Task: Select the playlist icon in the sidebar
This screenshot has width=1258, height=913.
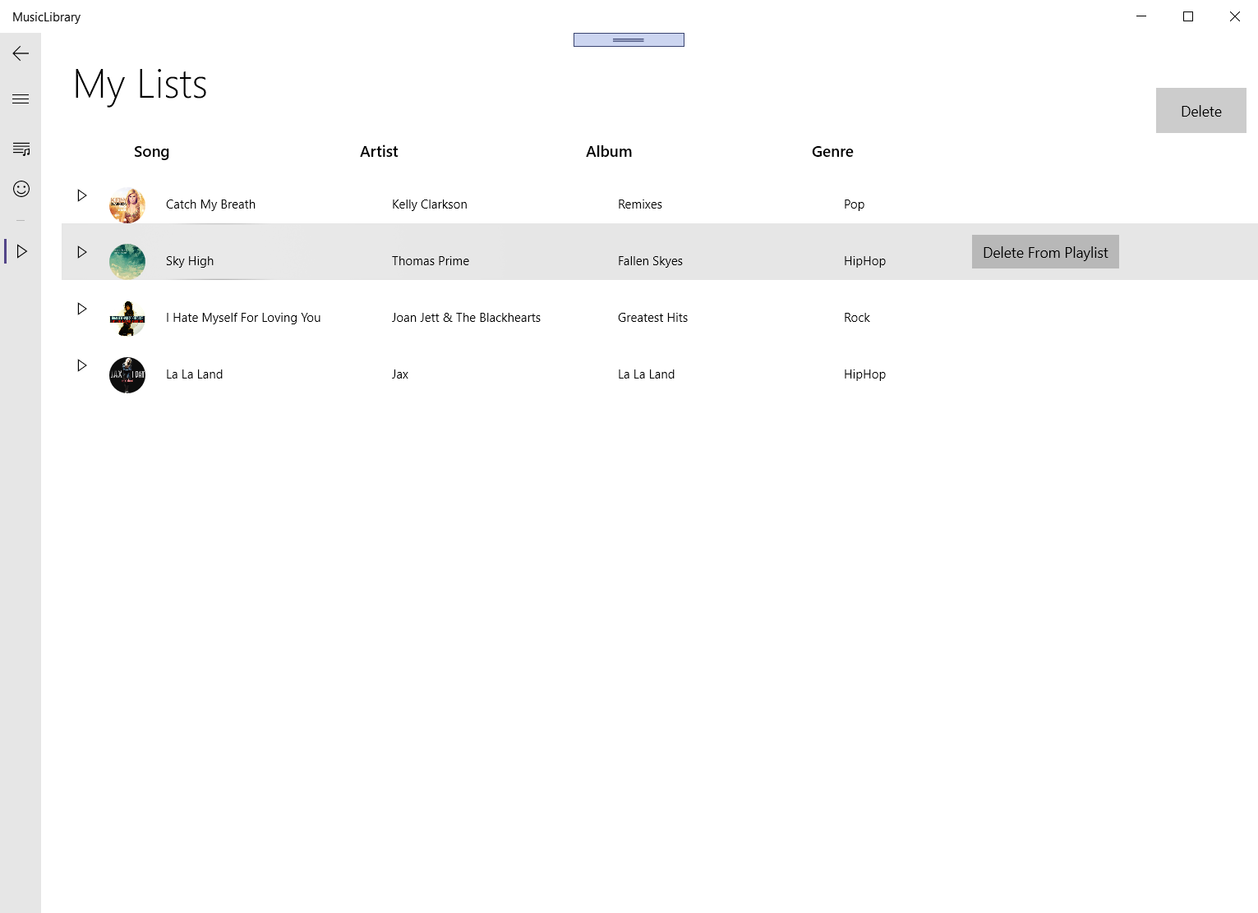Action: [x=20, y=149]
